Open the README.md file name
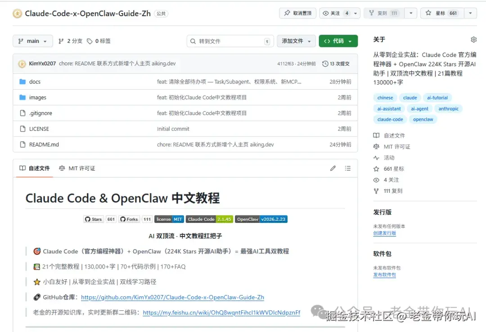Image resolution: width=486 pixels, height=332 pixels. coord(44,145)
